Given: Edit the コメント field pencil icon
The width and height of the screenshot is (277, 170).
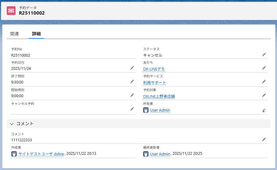Looking at the screenshot, I should [264, 140].
